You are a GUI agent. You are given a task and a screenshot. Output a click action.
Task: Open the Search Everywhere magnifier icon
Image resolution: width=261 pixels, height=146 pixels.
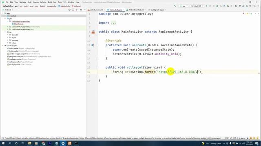pos(254,6)
